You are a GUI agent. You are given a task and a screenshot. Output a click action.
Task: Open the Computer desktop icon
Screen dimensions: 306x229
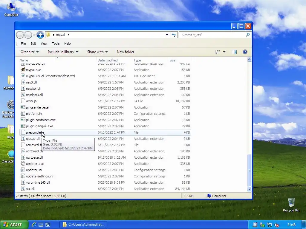[11, 9]
